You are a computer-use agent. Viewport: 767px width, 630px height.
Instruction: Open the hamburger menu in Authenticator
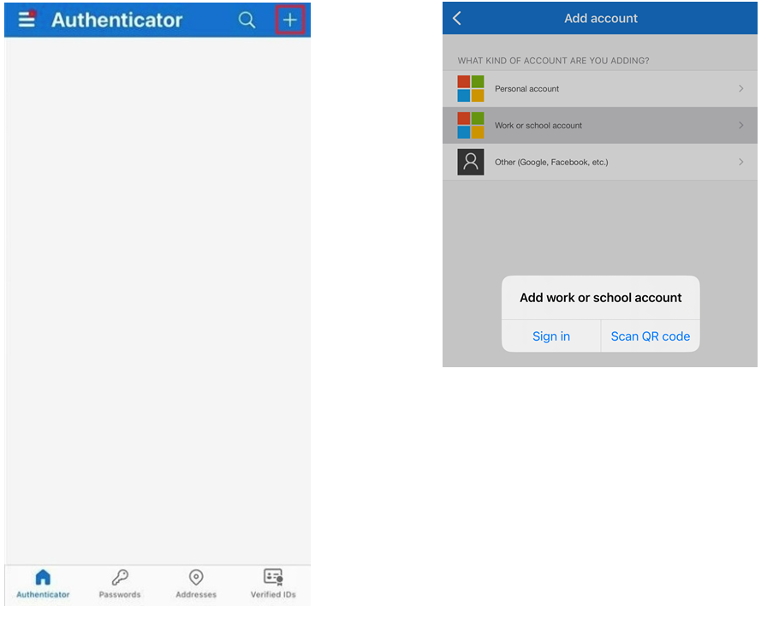pos(25,20)
